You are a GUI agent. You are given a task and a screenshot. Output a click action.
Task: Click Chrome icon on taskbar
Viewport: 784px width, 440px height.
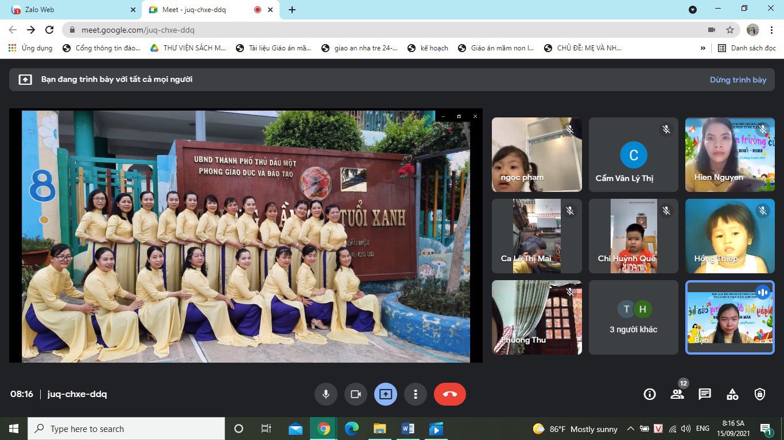324,429
